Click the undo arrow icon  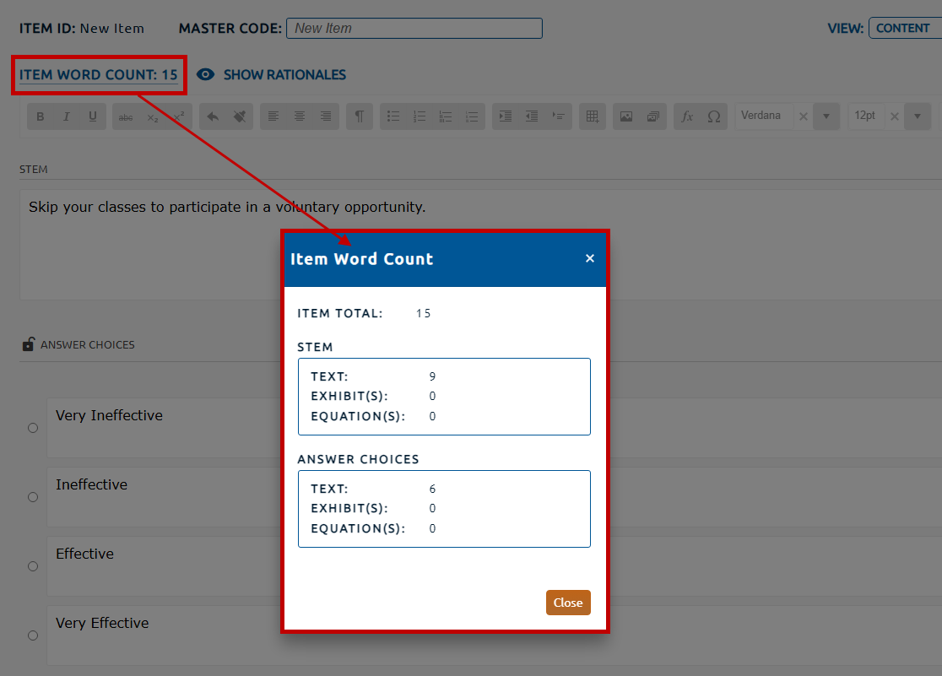tap(213, 116)
